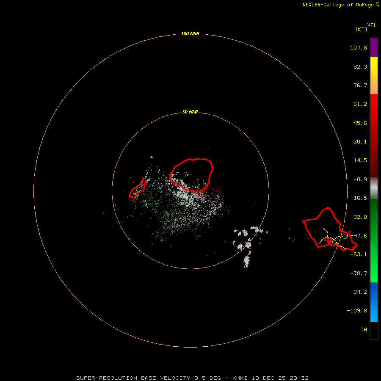Click the blue segment of velocity color bar
This screenshot has width=381, height=381.
(374, 302)
